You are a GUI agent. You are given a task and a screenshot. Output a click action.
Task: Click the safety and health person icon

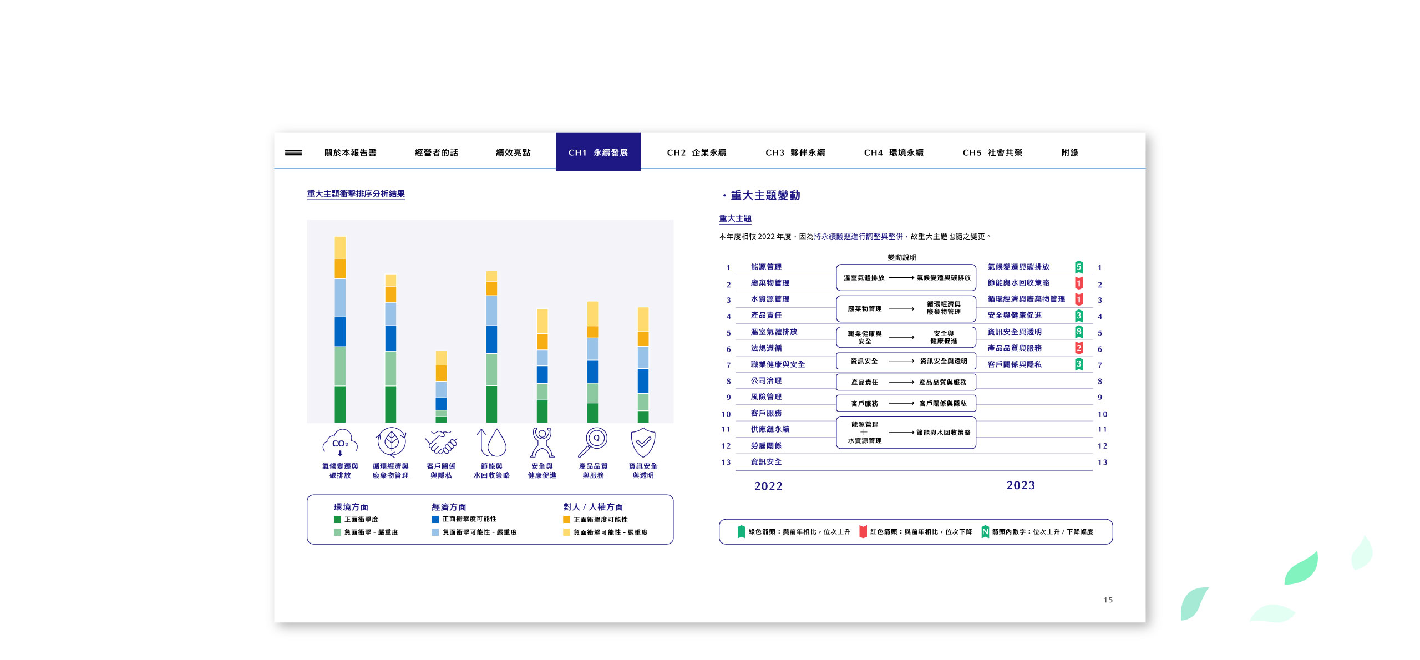(x=542, y=442)
